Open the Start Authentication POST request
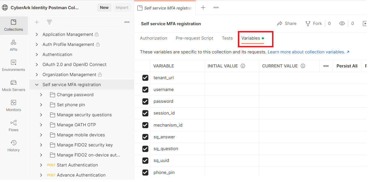Image resolution: width=374 pixels, height=182 pixels. click(x=77, y=165)
